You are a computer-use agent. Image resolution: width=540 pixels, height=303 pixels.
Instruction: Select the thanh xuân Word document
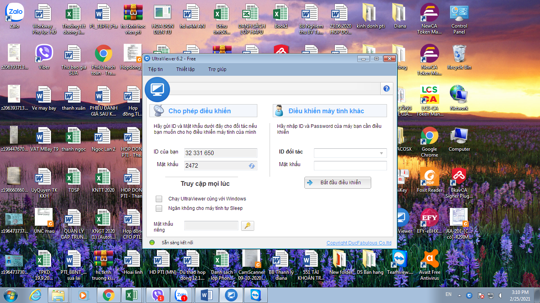74,98
